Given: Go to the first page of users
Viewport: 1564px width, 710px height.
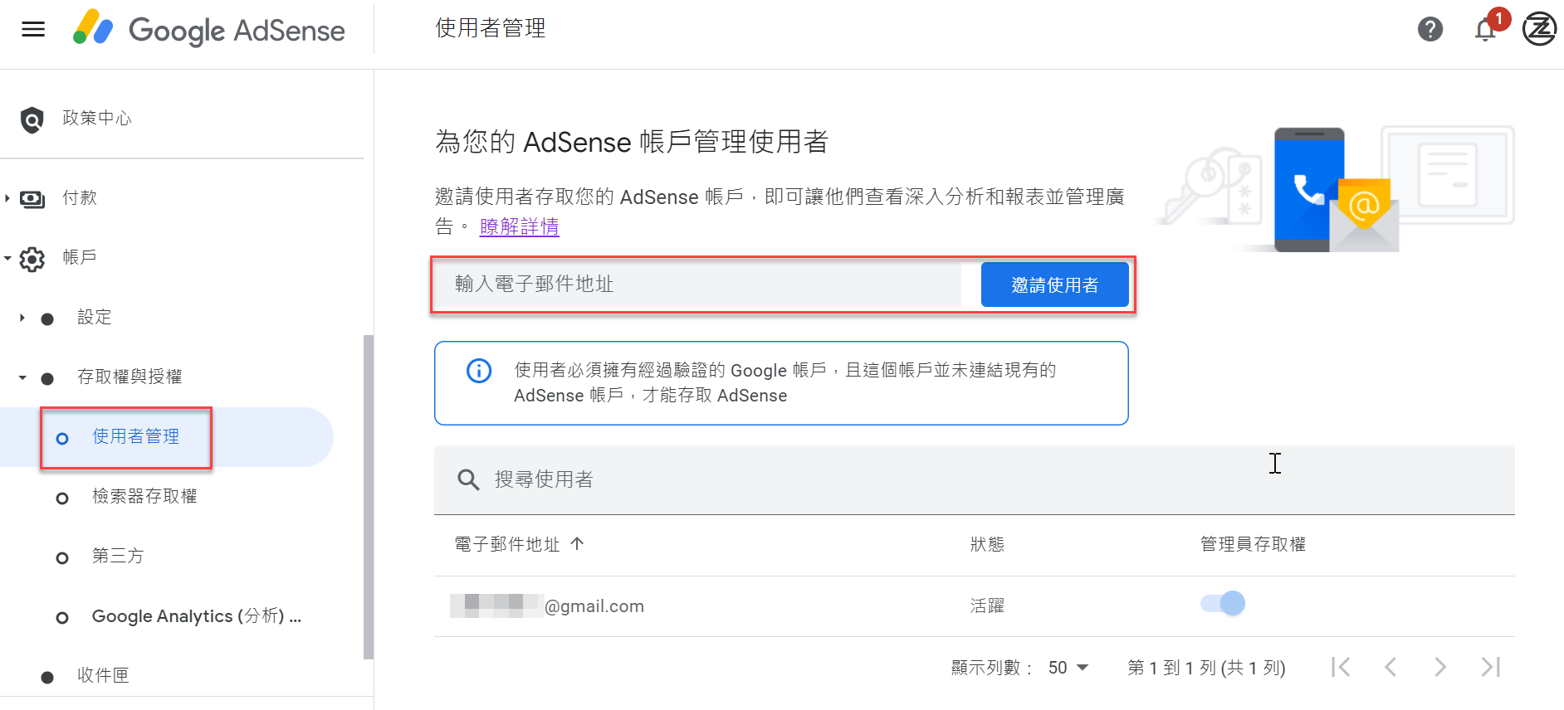Looking at the screenshot, I should tap(1341, 667).
